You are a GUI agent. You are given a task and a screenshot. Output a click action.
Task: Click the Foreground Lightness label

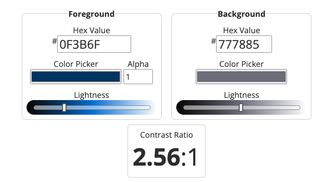click(91, 95)
